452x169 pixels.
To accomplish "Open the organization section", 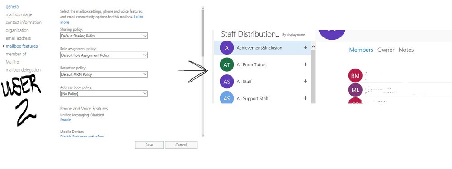I will [x=17, y=30].
